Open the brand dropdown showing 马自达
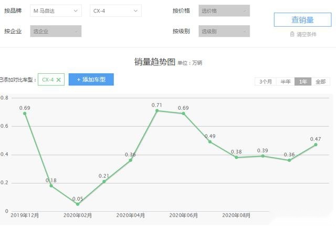This screenshot has height=226, width=336. click(x=56, y=10)
